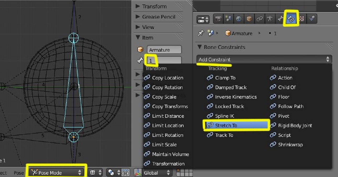Open the Pose Mode selector
Image resolution: width=338 pixels, height=177 pixels.
click(56, 173)
